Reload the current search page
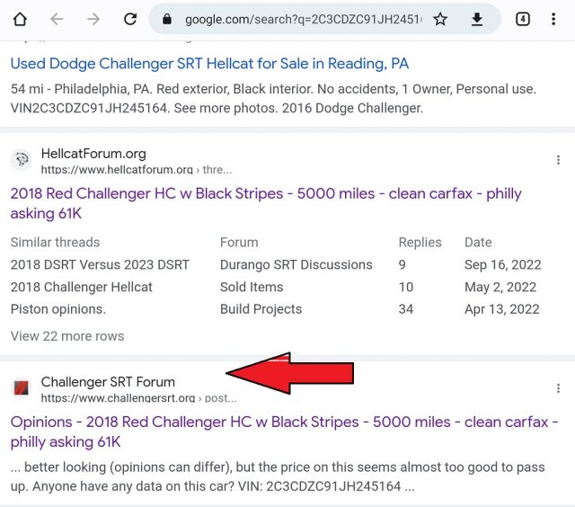The height and width of the screenshot is (507, 575). [130, 19]
